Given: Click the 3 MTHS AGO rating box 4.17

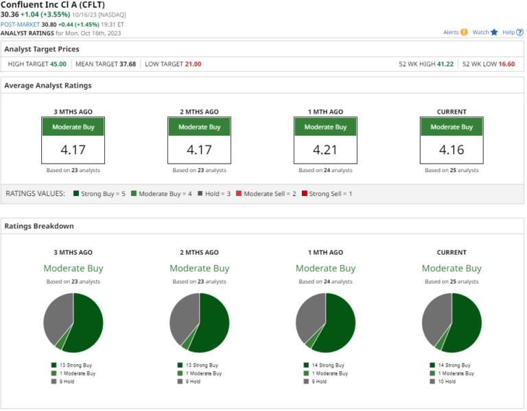Looking at the screenshot, I should pyautogui.click(x=73, y=140).
